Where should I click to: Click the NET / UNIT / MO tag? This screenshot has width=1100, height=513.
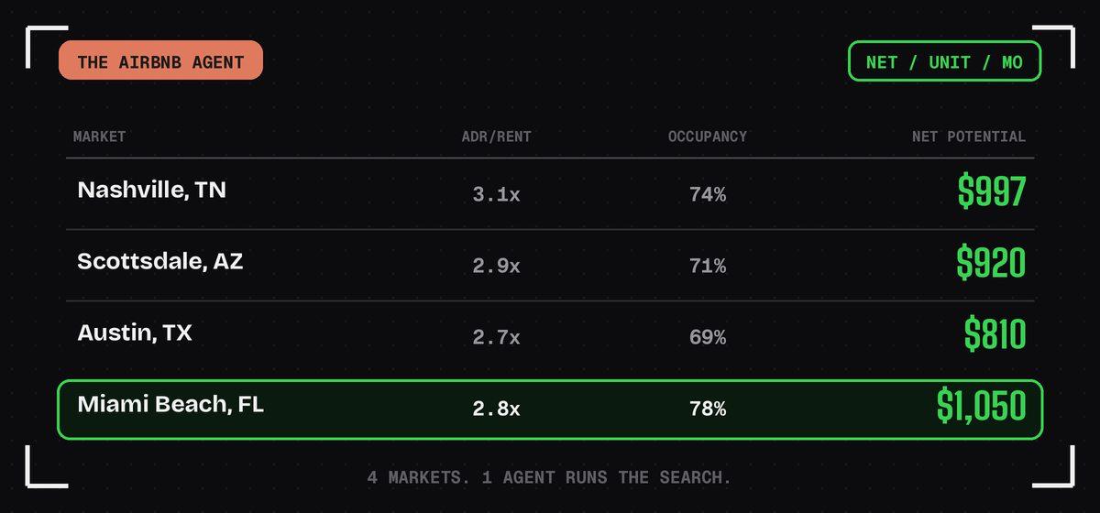point(944,60)
